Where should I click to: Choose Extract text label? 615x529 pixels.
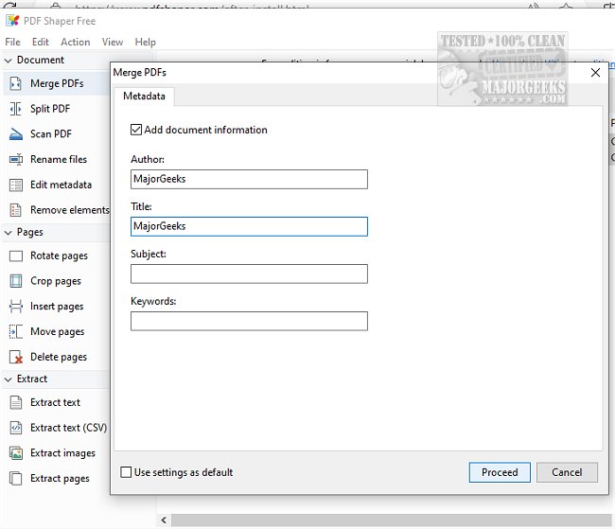(55, 402)
